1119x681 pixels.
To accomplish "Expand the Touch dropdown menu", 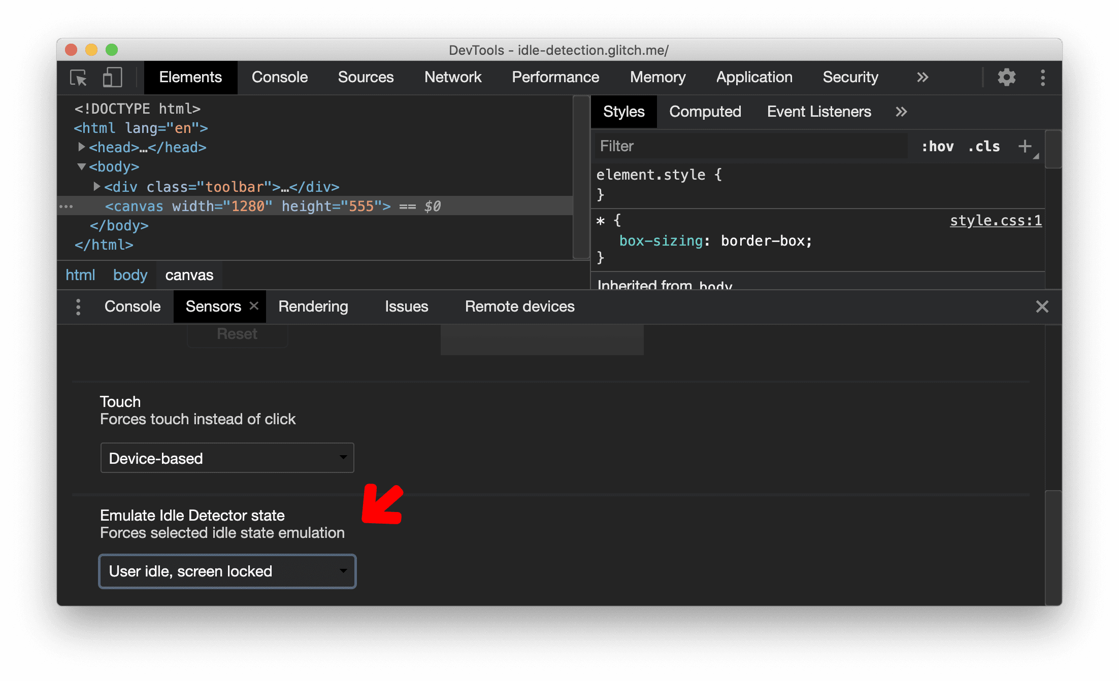I will coord(227,458).
